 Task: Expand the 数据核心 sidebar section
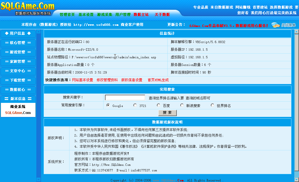[18, 90]
